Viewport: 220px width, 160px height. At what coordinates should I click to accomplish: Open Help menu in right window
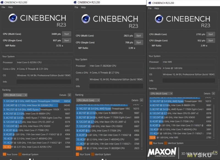click(156, 9)
